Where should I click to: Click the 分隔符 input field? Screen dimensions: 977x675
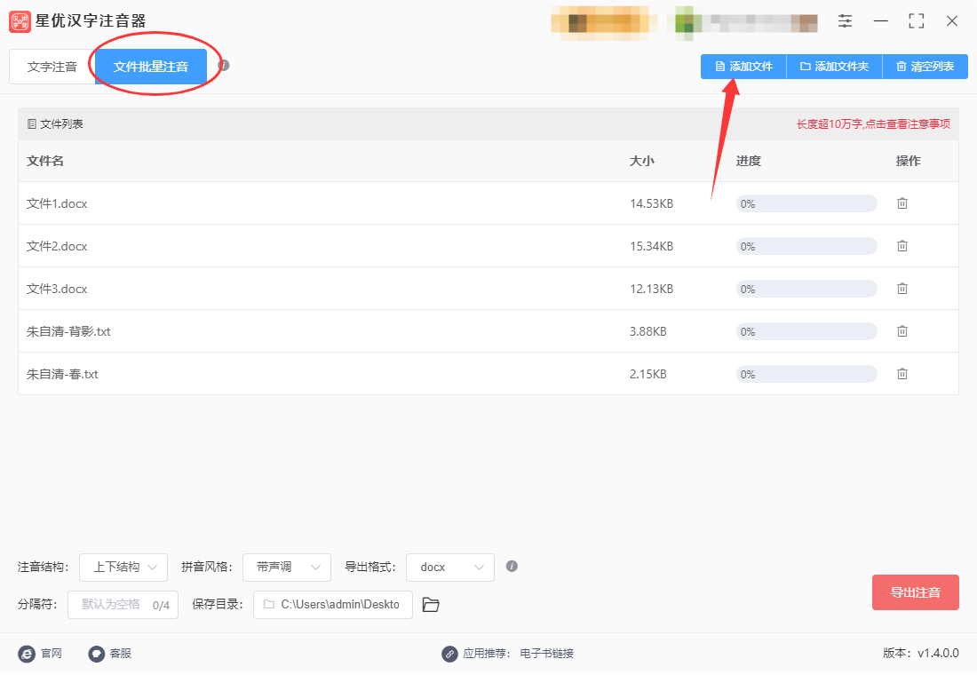(123, 605)
